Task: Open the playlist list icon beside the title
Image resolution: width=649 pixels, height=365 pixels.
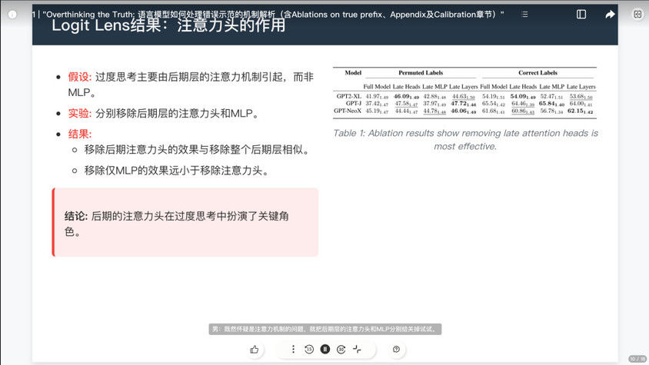Action: click(524, 15)
